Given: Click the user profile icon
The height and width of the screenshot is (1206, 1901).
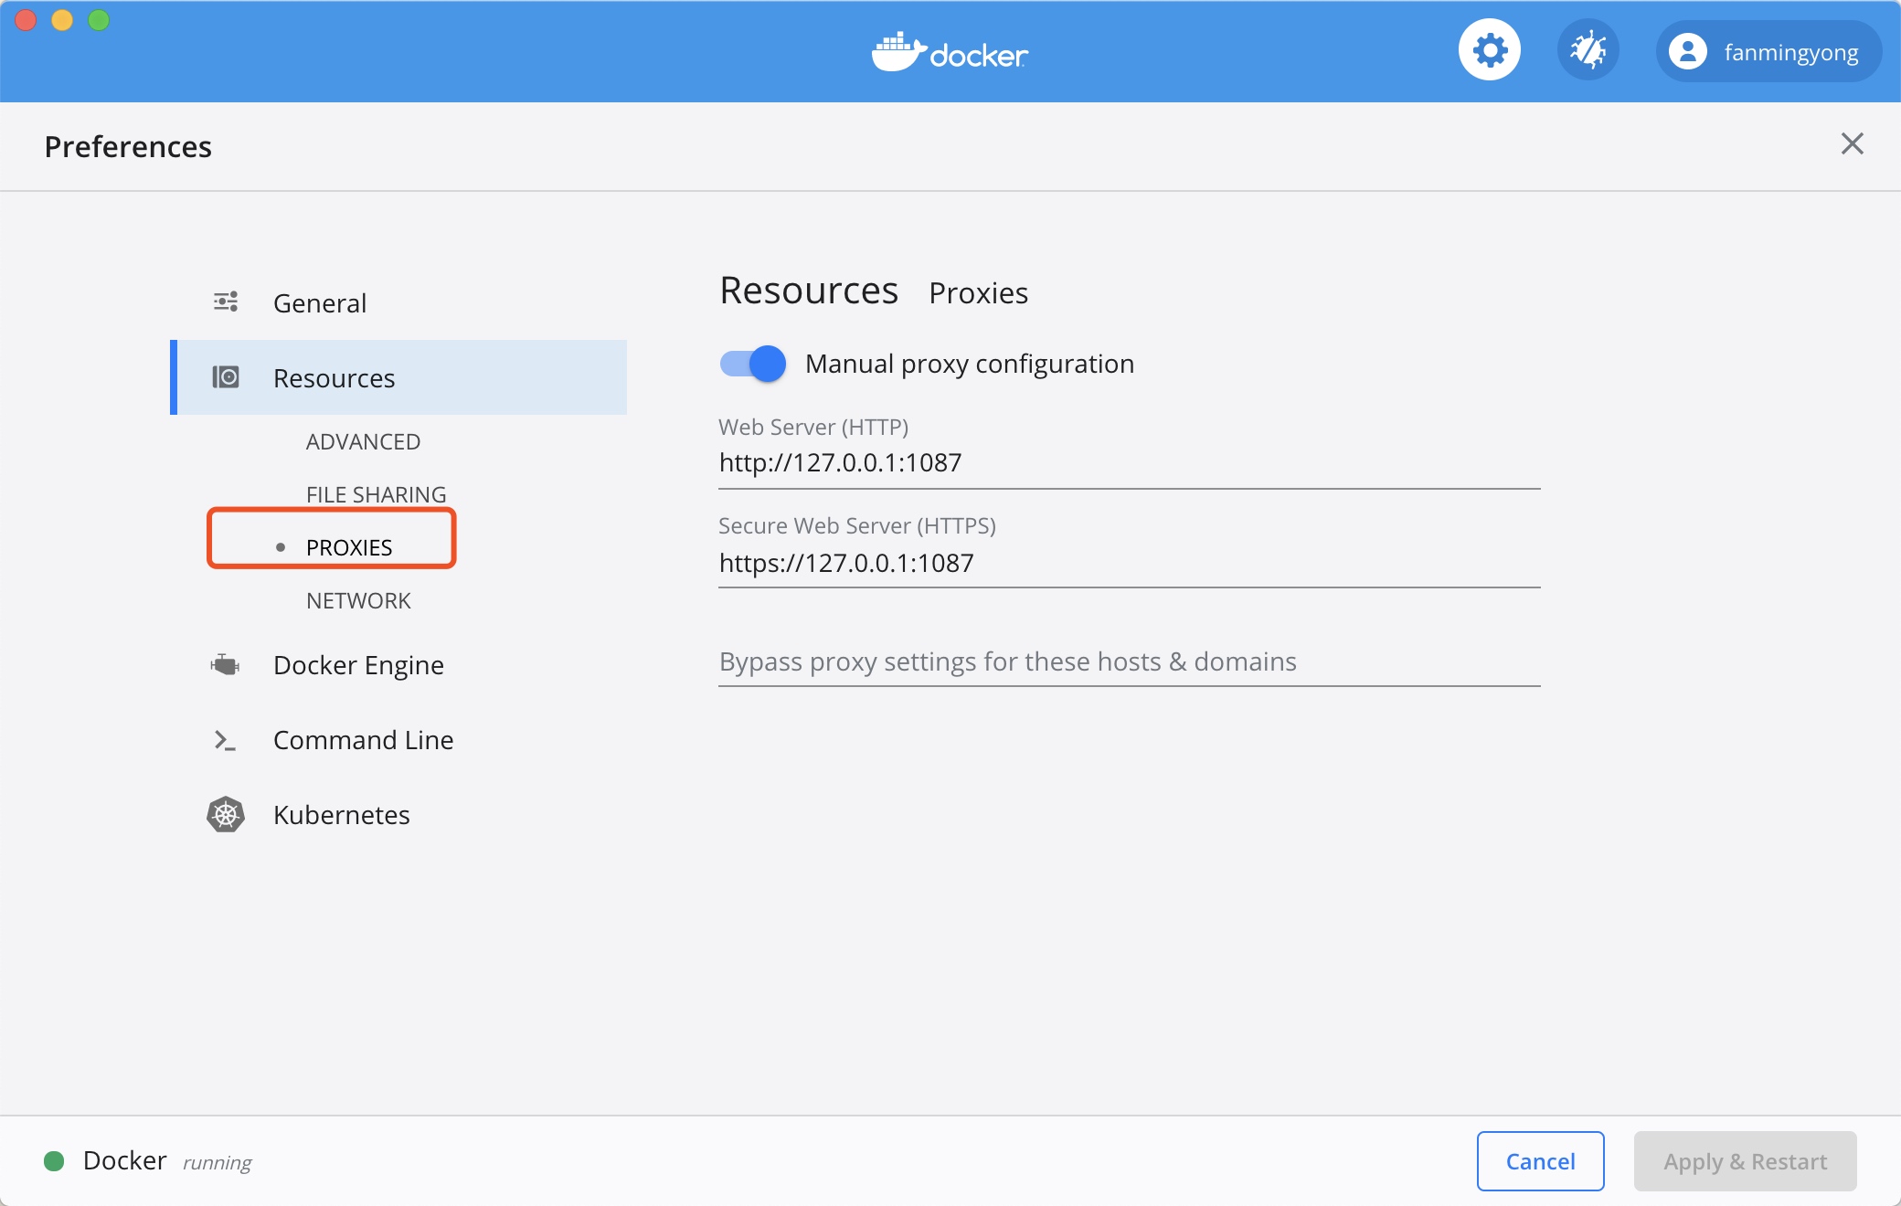Looking at the screenshot, I should click(x=1684, y=53).
